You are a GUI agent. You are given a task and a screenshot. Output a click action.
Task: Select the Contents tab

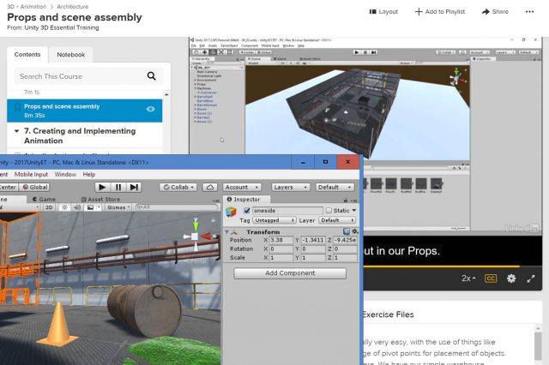click(27, 55)
